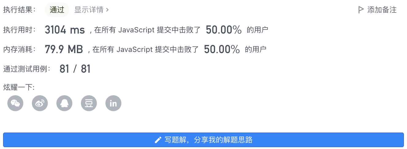
Task: Click the 50.00% memory percentile
Action: pyautogui.click(x=222, y=49)
